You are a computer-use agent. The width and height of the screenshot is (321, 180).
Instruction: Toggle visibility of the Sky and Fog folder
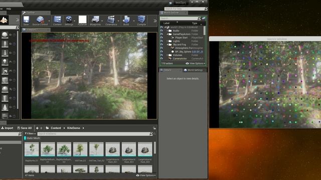162,44
